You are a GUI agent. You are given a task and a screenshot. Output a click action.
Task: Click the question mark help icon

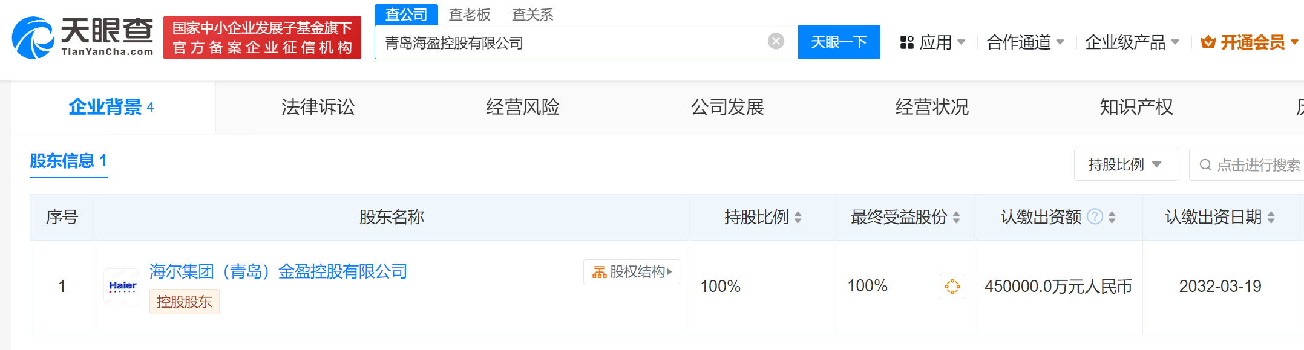pyautogui.click(x=1095, y=216)
